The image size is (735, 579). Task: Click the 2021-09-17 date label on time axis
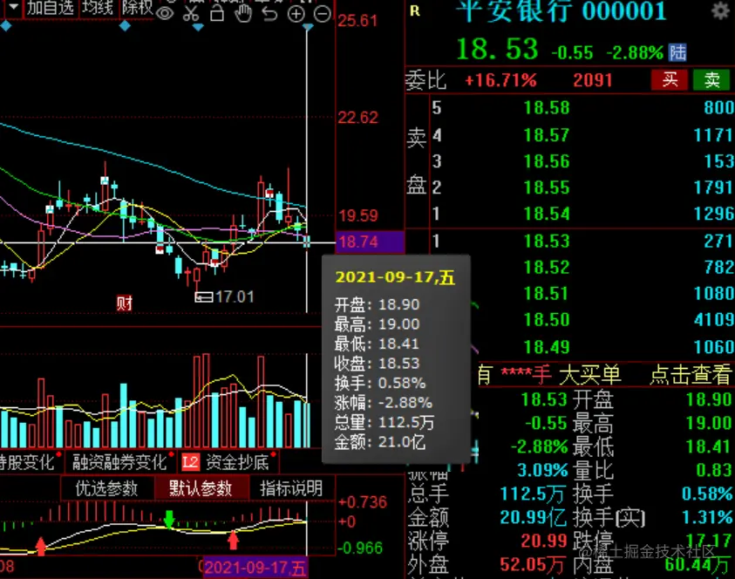(x=255, y=569)
